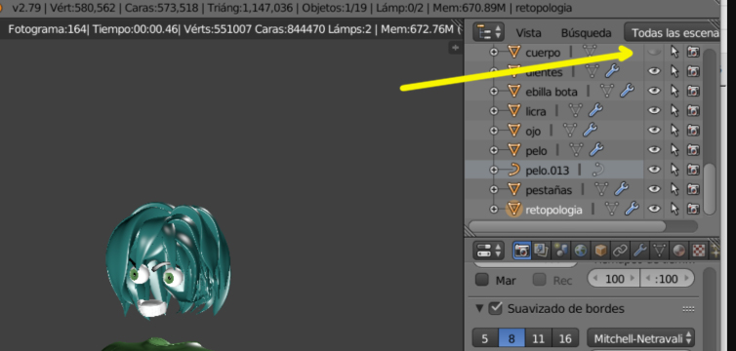
Task: Open the Mitchell-Netravali filter dropdown
Action: (x=640, y=338)
